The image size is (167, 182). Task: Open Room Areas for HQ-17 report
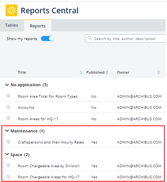coord(38,119)
